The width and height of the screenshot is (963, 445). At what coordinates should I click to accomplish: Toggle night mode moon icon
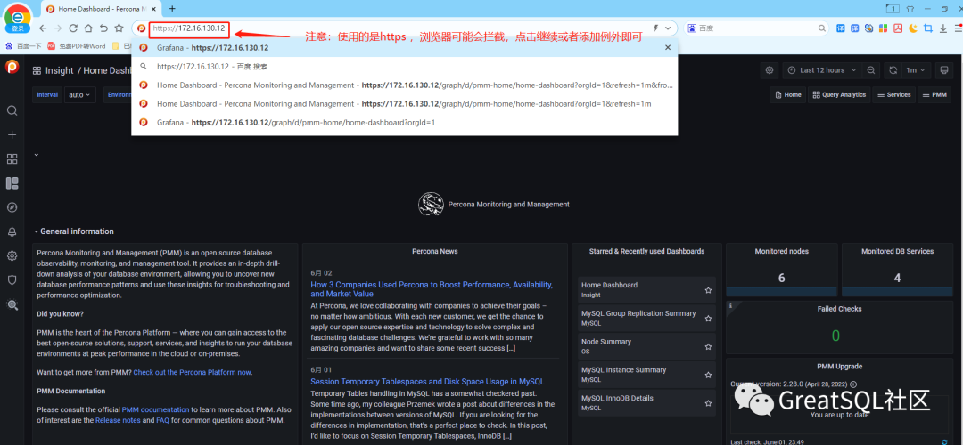(x=913, y=28)
